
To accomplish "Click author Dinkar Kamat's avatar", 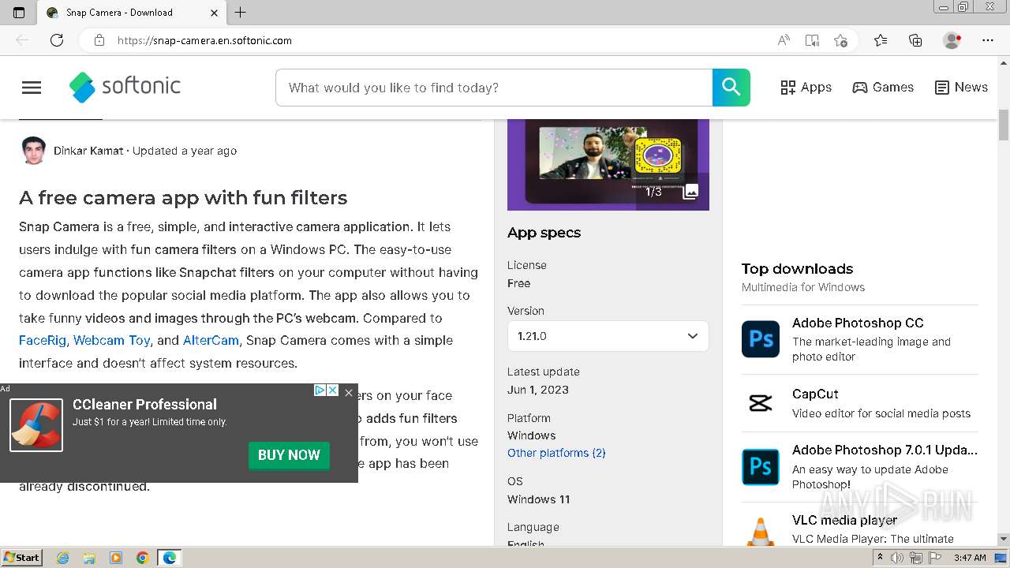I will 33,150.
